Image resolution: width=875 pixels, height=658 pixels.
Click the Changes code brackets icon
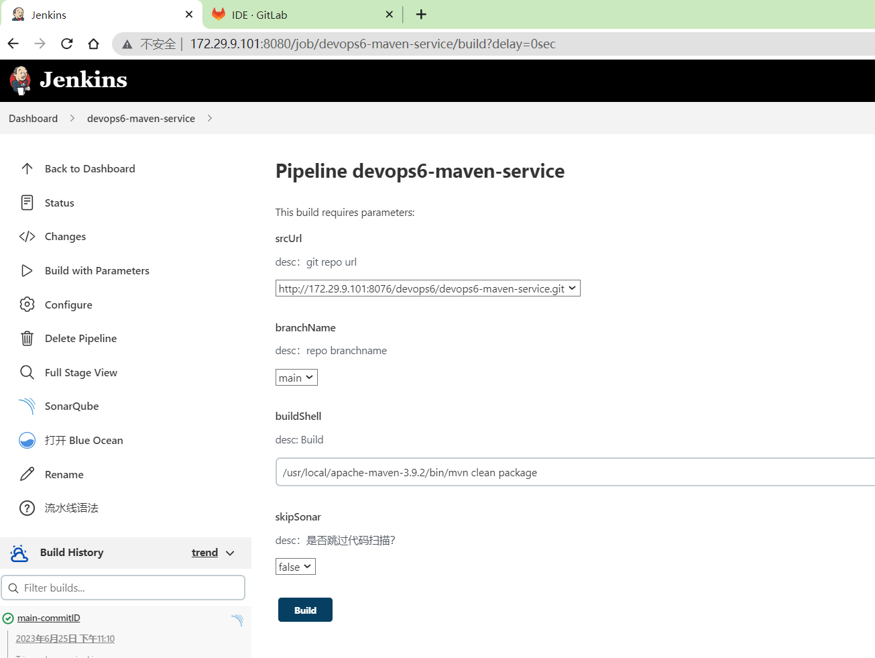(x=27, y=236)
